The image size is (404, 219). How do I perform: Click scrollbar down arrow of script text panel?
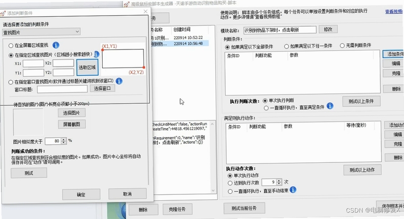[x=213, y=190]
